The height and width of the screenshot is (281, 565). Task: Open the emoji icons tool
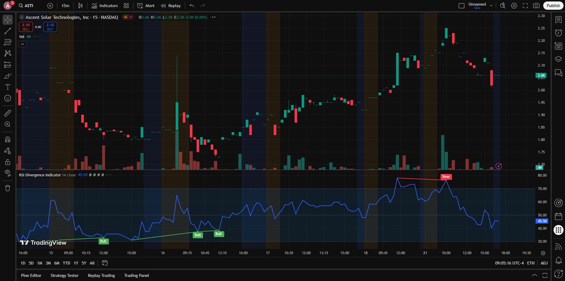pos(8,98)
